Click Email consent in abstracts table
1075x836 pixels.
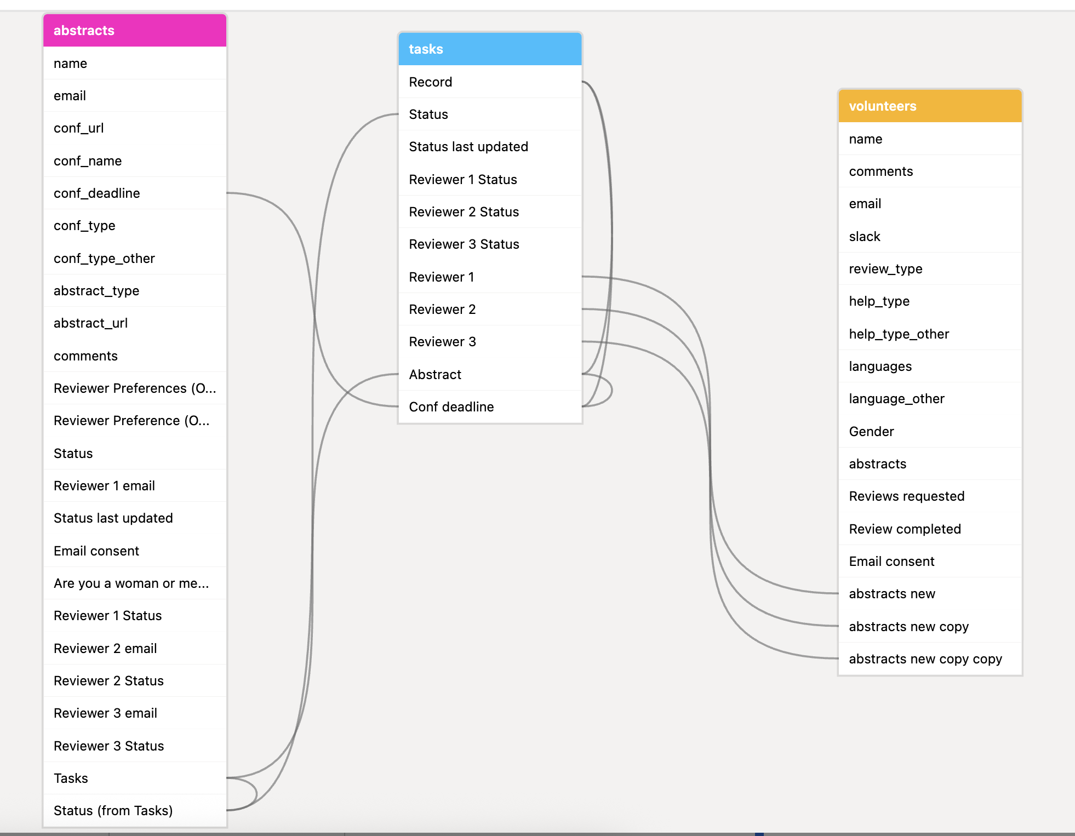tap(135, 551)
